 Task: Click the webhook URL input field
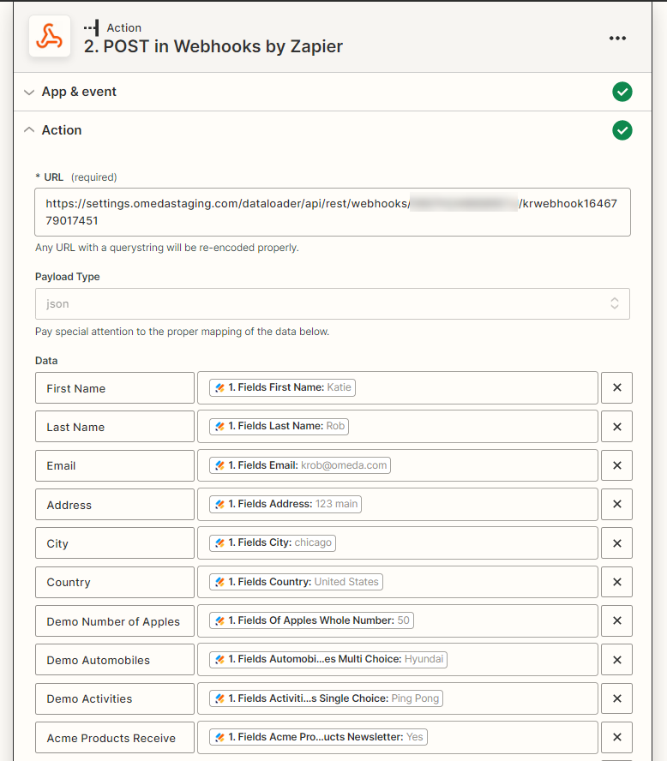click(332, 212)
